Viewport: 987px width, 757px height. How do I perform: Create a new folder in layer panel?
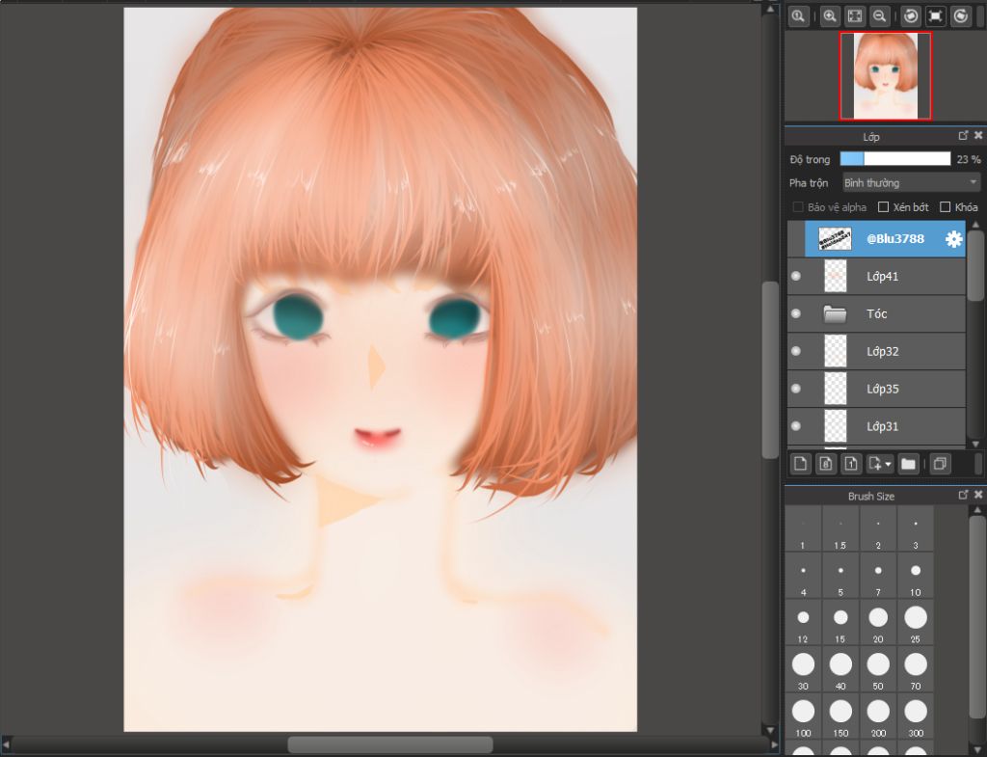point(908,464)
